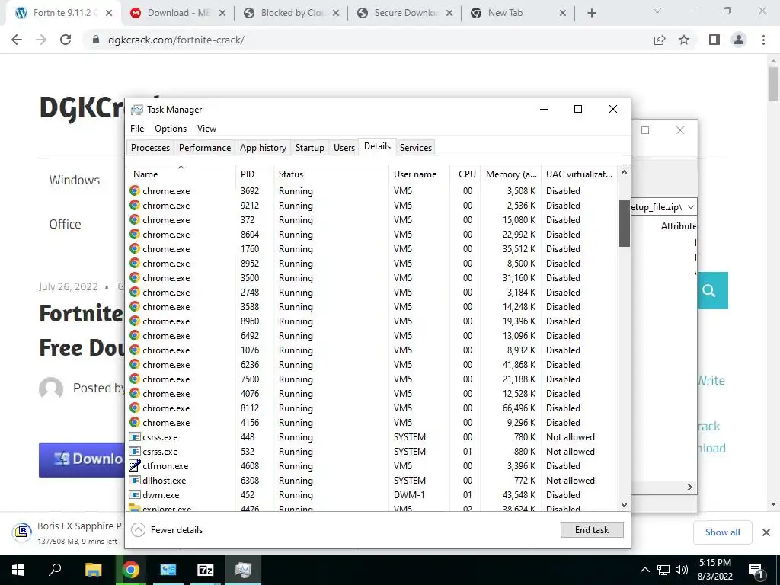Select chrome.exe row with PID 3692

pos(372,191)
